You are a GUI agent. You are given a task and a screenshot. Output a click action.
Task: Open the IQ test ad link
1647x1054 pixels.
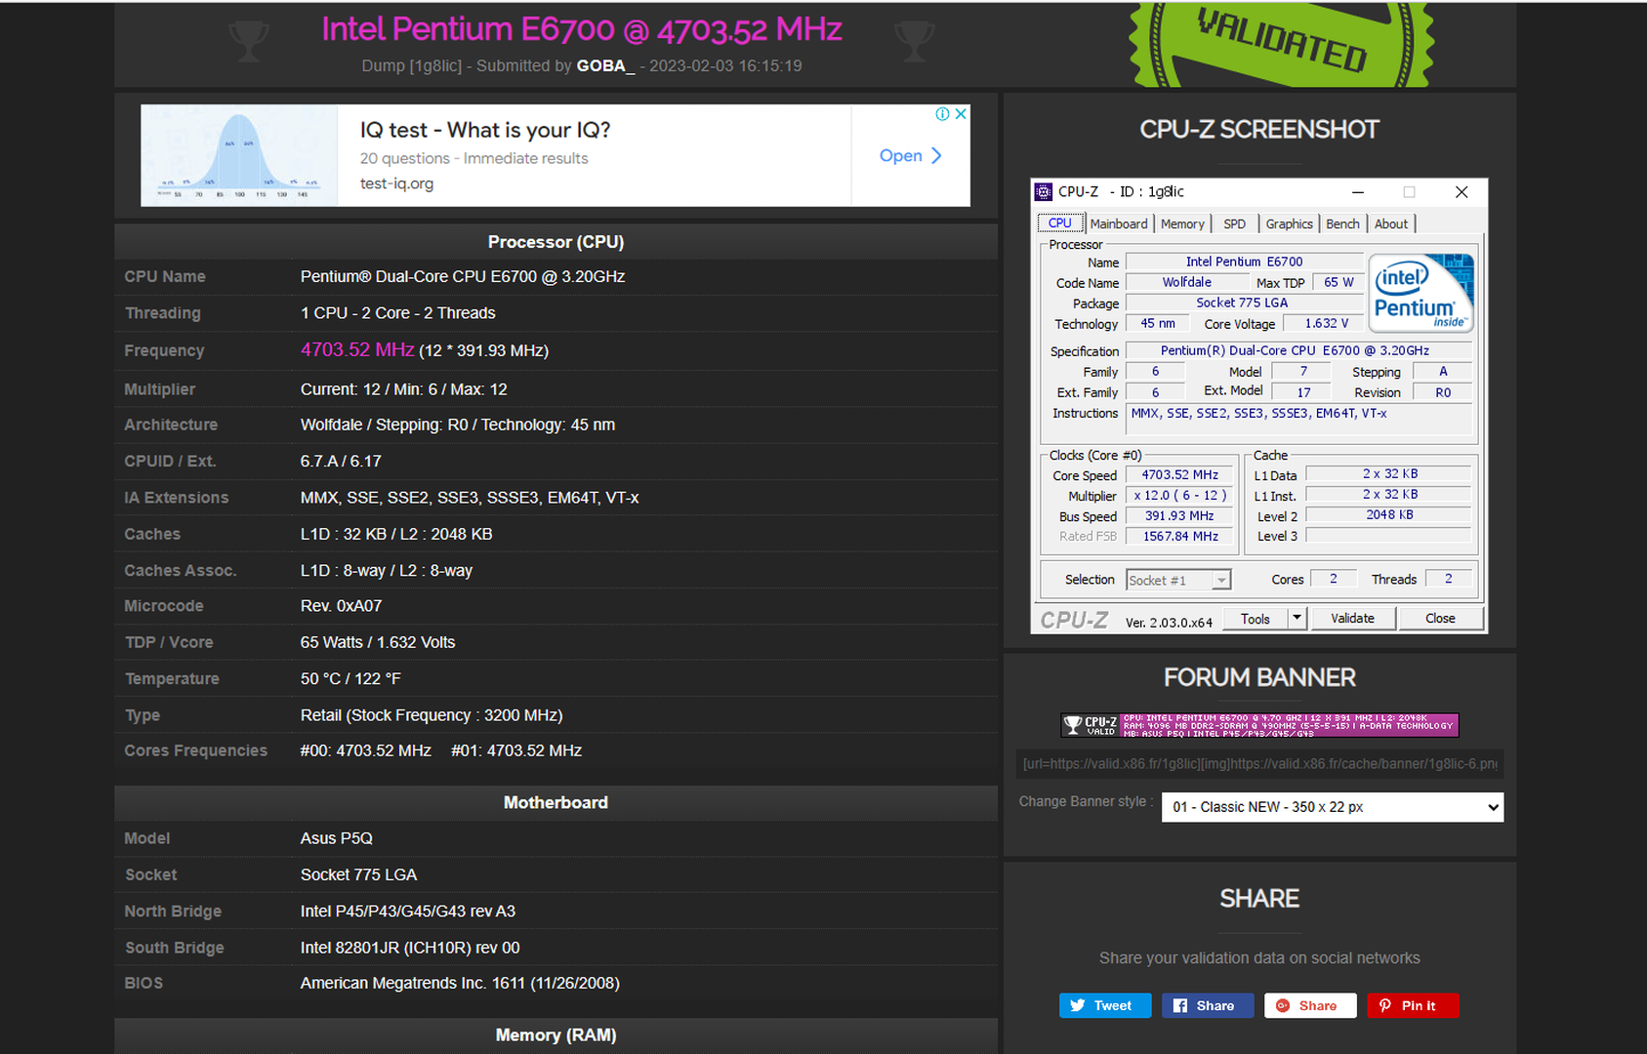(x=910, y=156)
